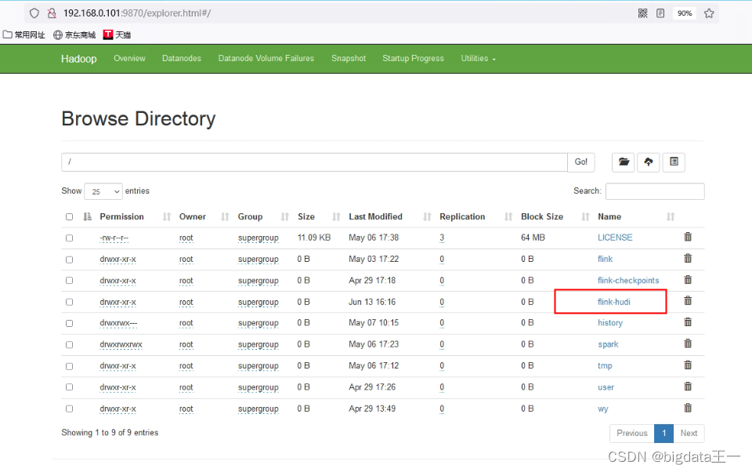Check the LICENSE row checkbox
Screen dimensions: 752x472
click(x=70, y=238)
